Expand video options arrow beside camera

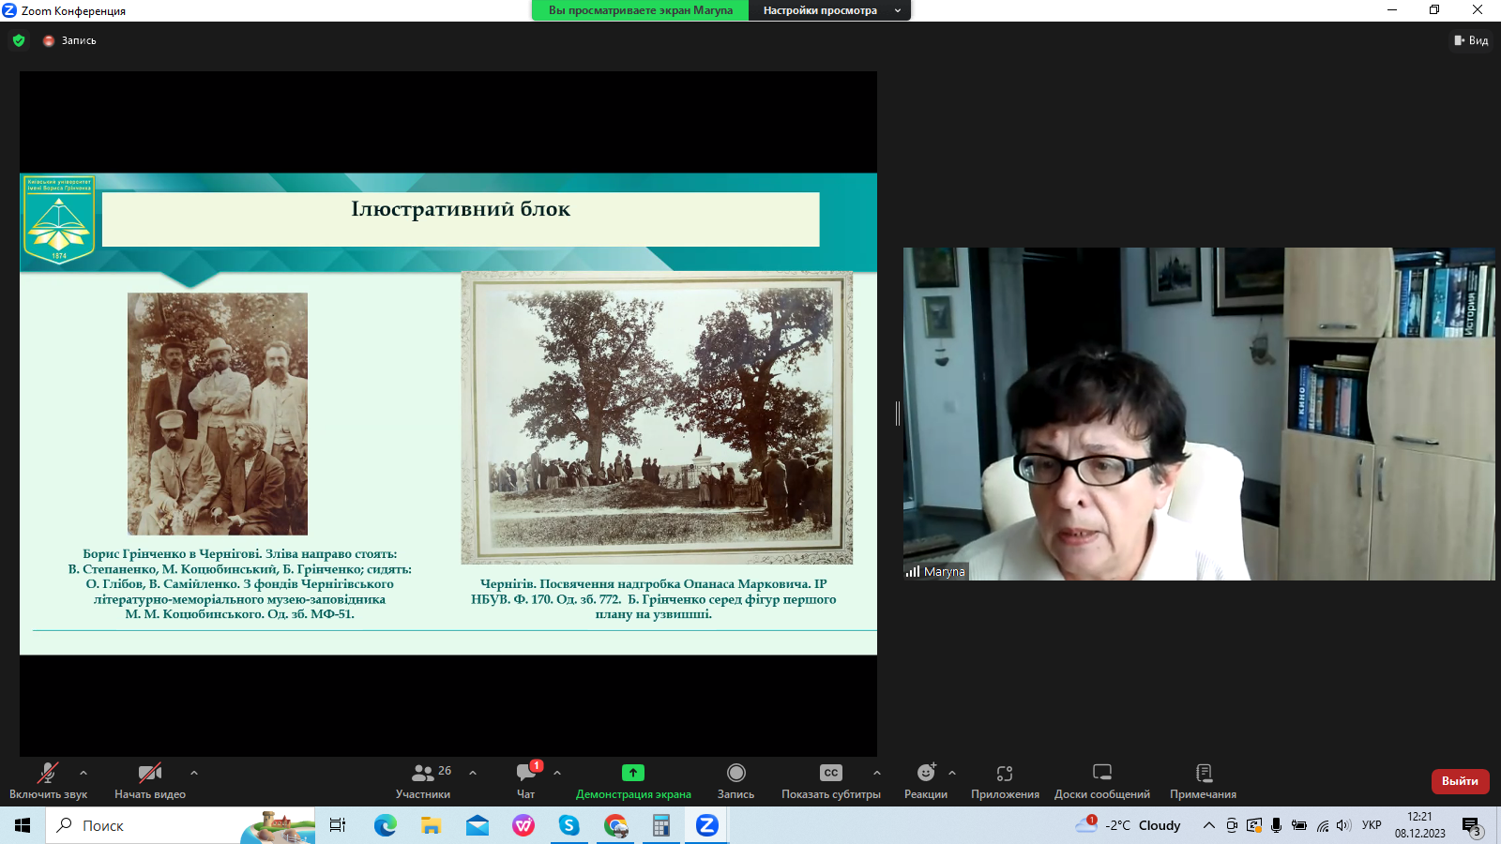point(194,773)
